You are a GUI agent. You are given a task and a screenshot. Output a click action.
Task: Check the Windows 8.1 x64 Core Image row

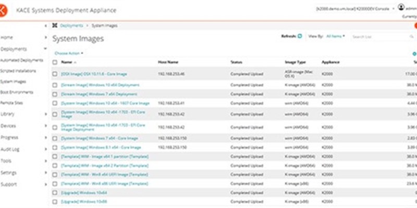(x=55, y=148)
